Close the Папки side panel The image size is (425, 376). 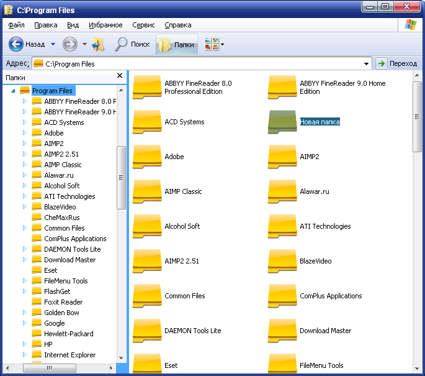(x=120, y=76)
